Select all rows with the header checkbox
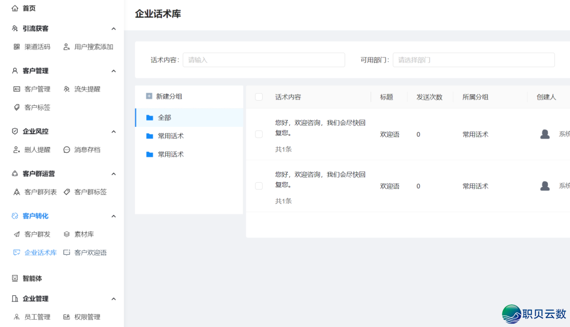 (x=258, y=96)
